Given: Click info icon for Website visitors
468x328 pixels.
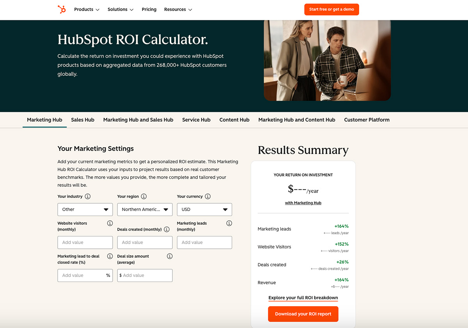Looking at the screenshot, I should click(110, 223).
